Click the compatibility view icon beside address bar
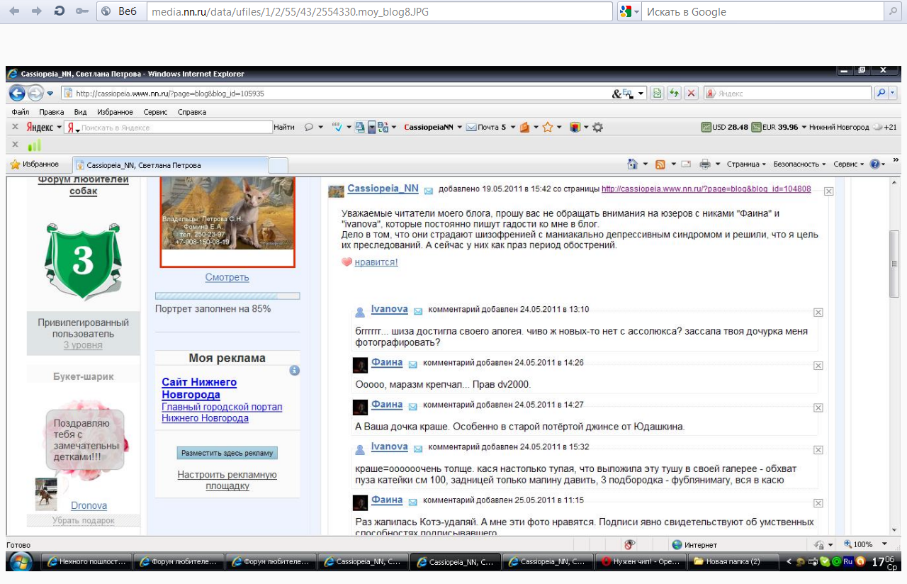Screen dimensions: 907x584 (657, 93)
